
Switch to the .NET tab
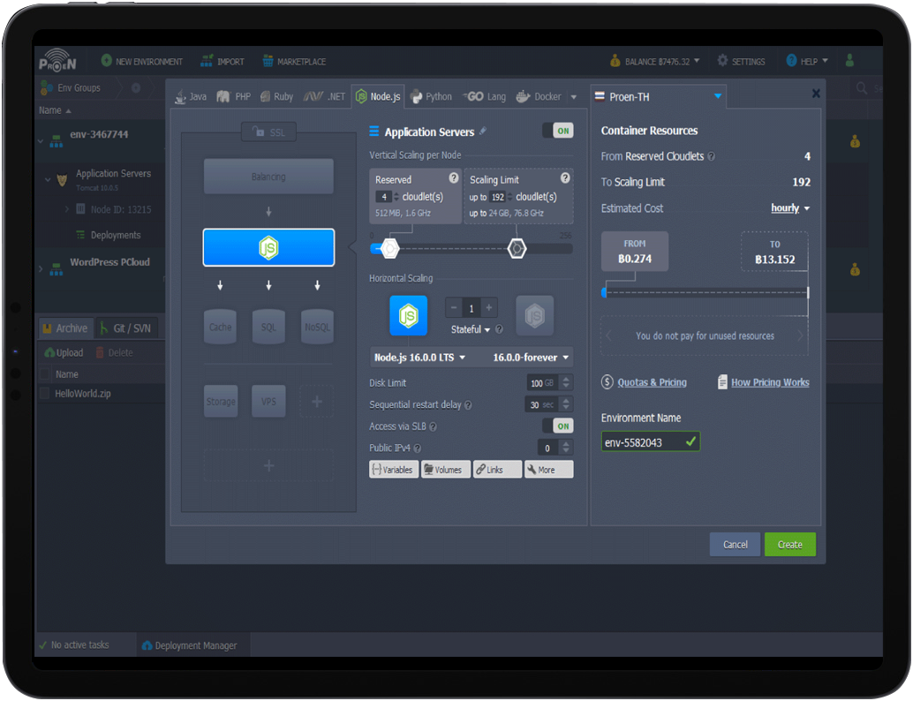coord(324,96)
